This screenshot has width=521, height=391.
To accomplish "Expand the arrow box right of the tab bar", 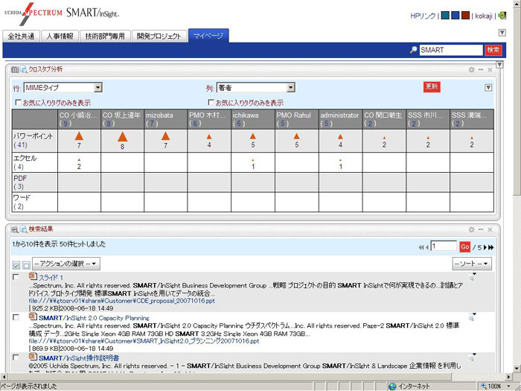I will (x=502, y=32).
